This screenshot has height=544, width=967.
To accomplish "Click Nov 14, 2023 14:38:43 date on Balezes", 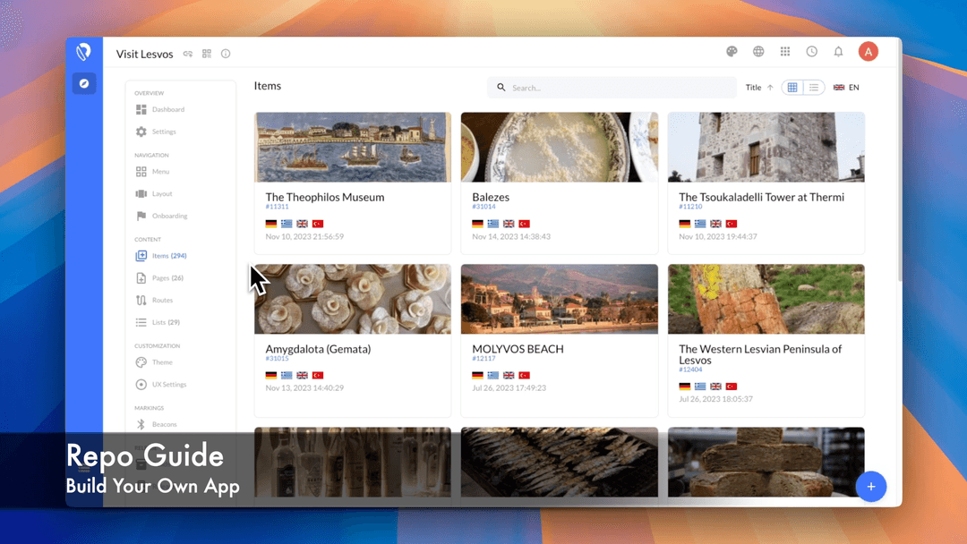I will pyautogui.click(x=511, y=236).
